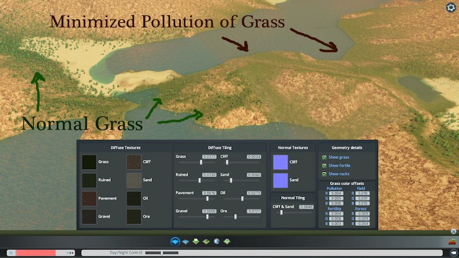The height and width of the screenshot is (258, 459).
Task: Toggle the Show fertile checkbox
Action: (x=324, y=165)
